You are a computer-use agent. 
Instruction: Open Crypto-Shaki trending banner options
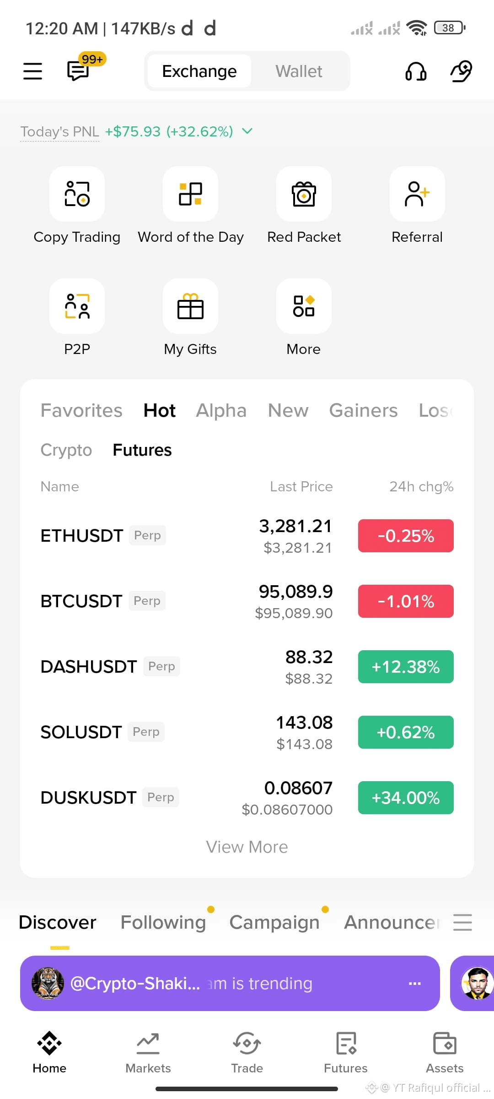click(x=414, y=983)
